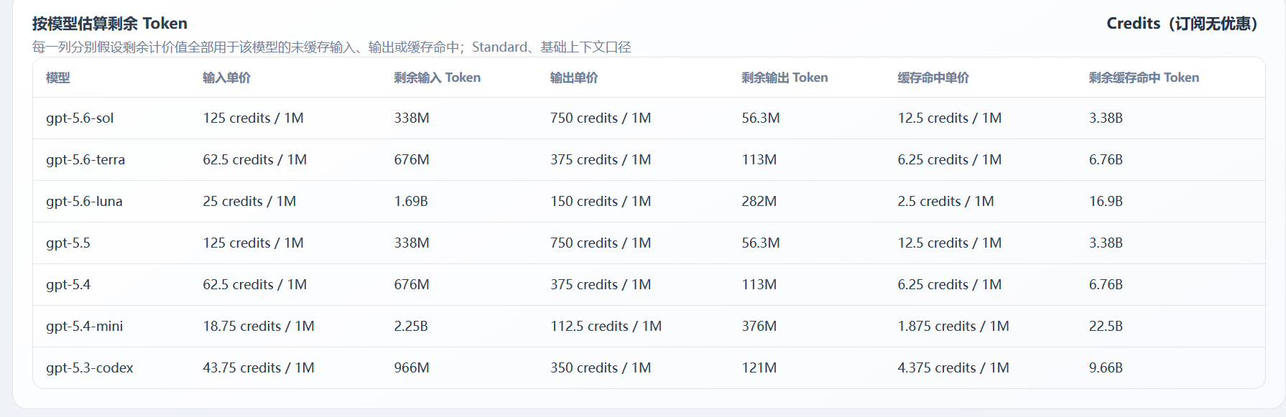The height and width of the screenshot is (417, 1286).
Task: Click the gpt-5.4-mini model name
Action: tap(84, 326)
